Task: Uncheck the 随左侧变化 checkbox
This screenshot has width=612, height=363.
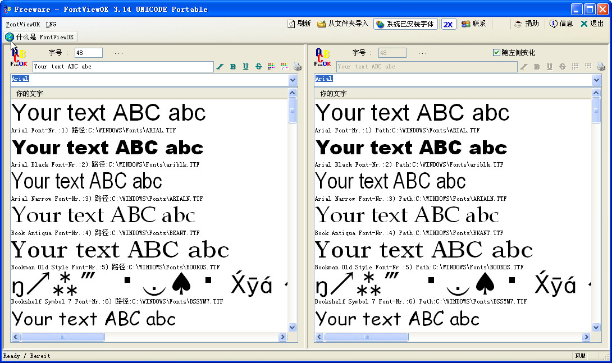Action: point(496,52)
